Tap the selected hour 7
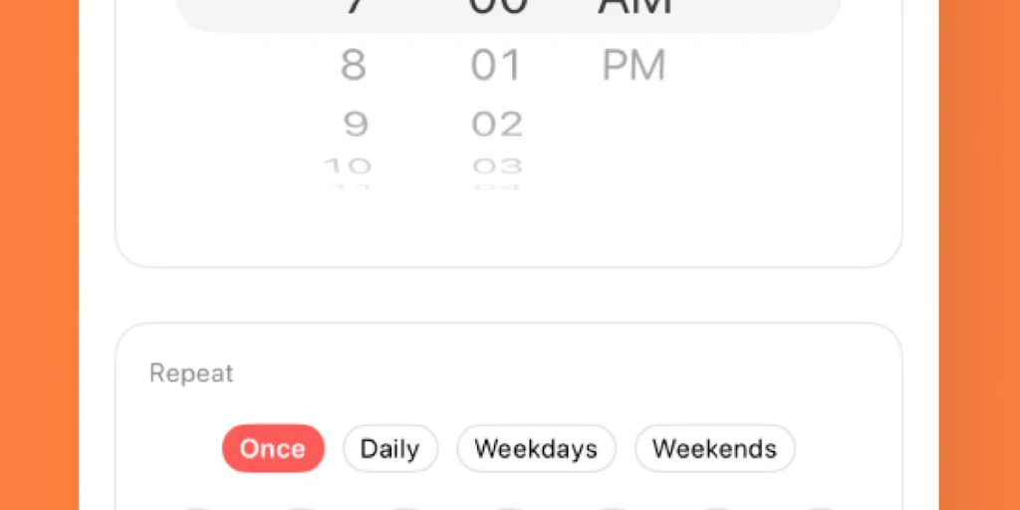This screenshot has width=1020, height=510. tap(355, 6)
